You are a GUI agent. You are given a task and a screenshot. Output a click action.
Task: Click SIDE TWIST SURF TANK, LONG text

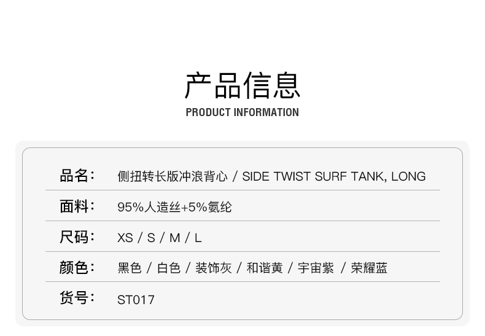pos(333,177)
